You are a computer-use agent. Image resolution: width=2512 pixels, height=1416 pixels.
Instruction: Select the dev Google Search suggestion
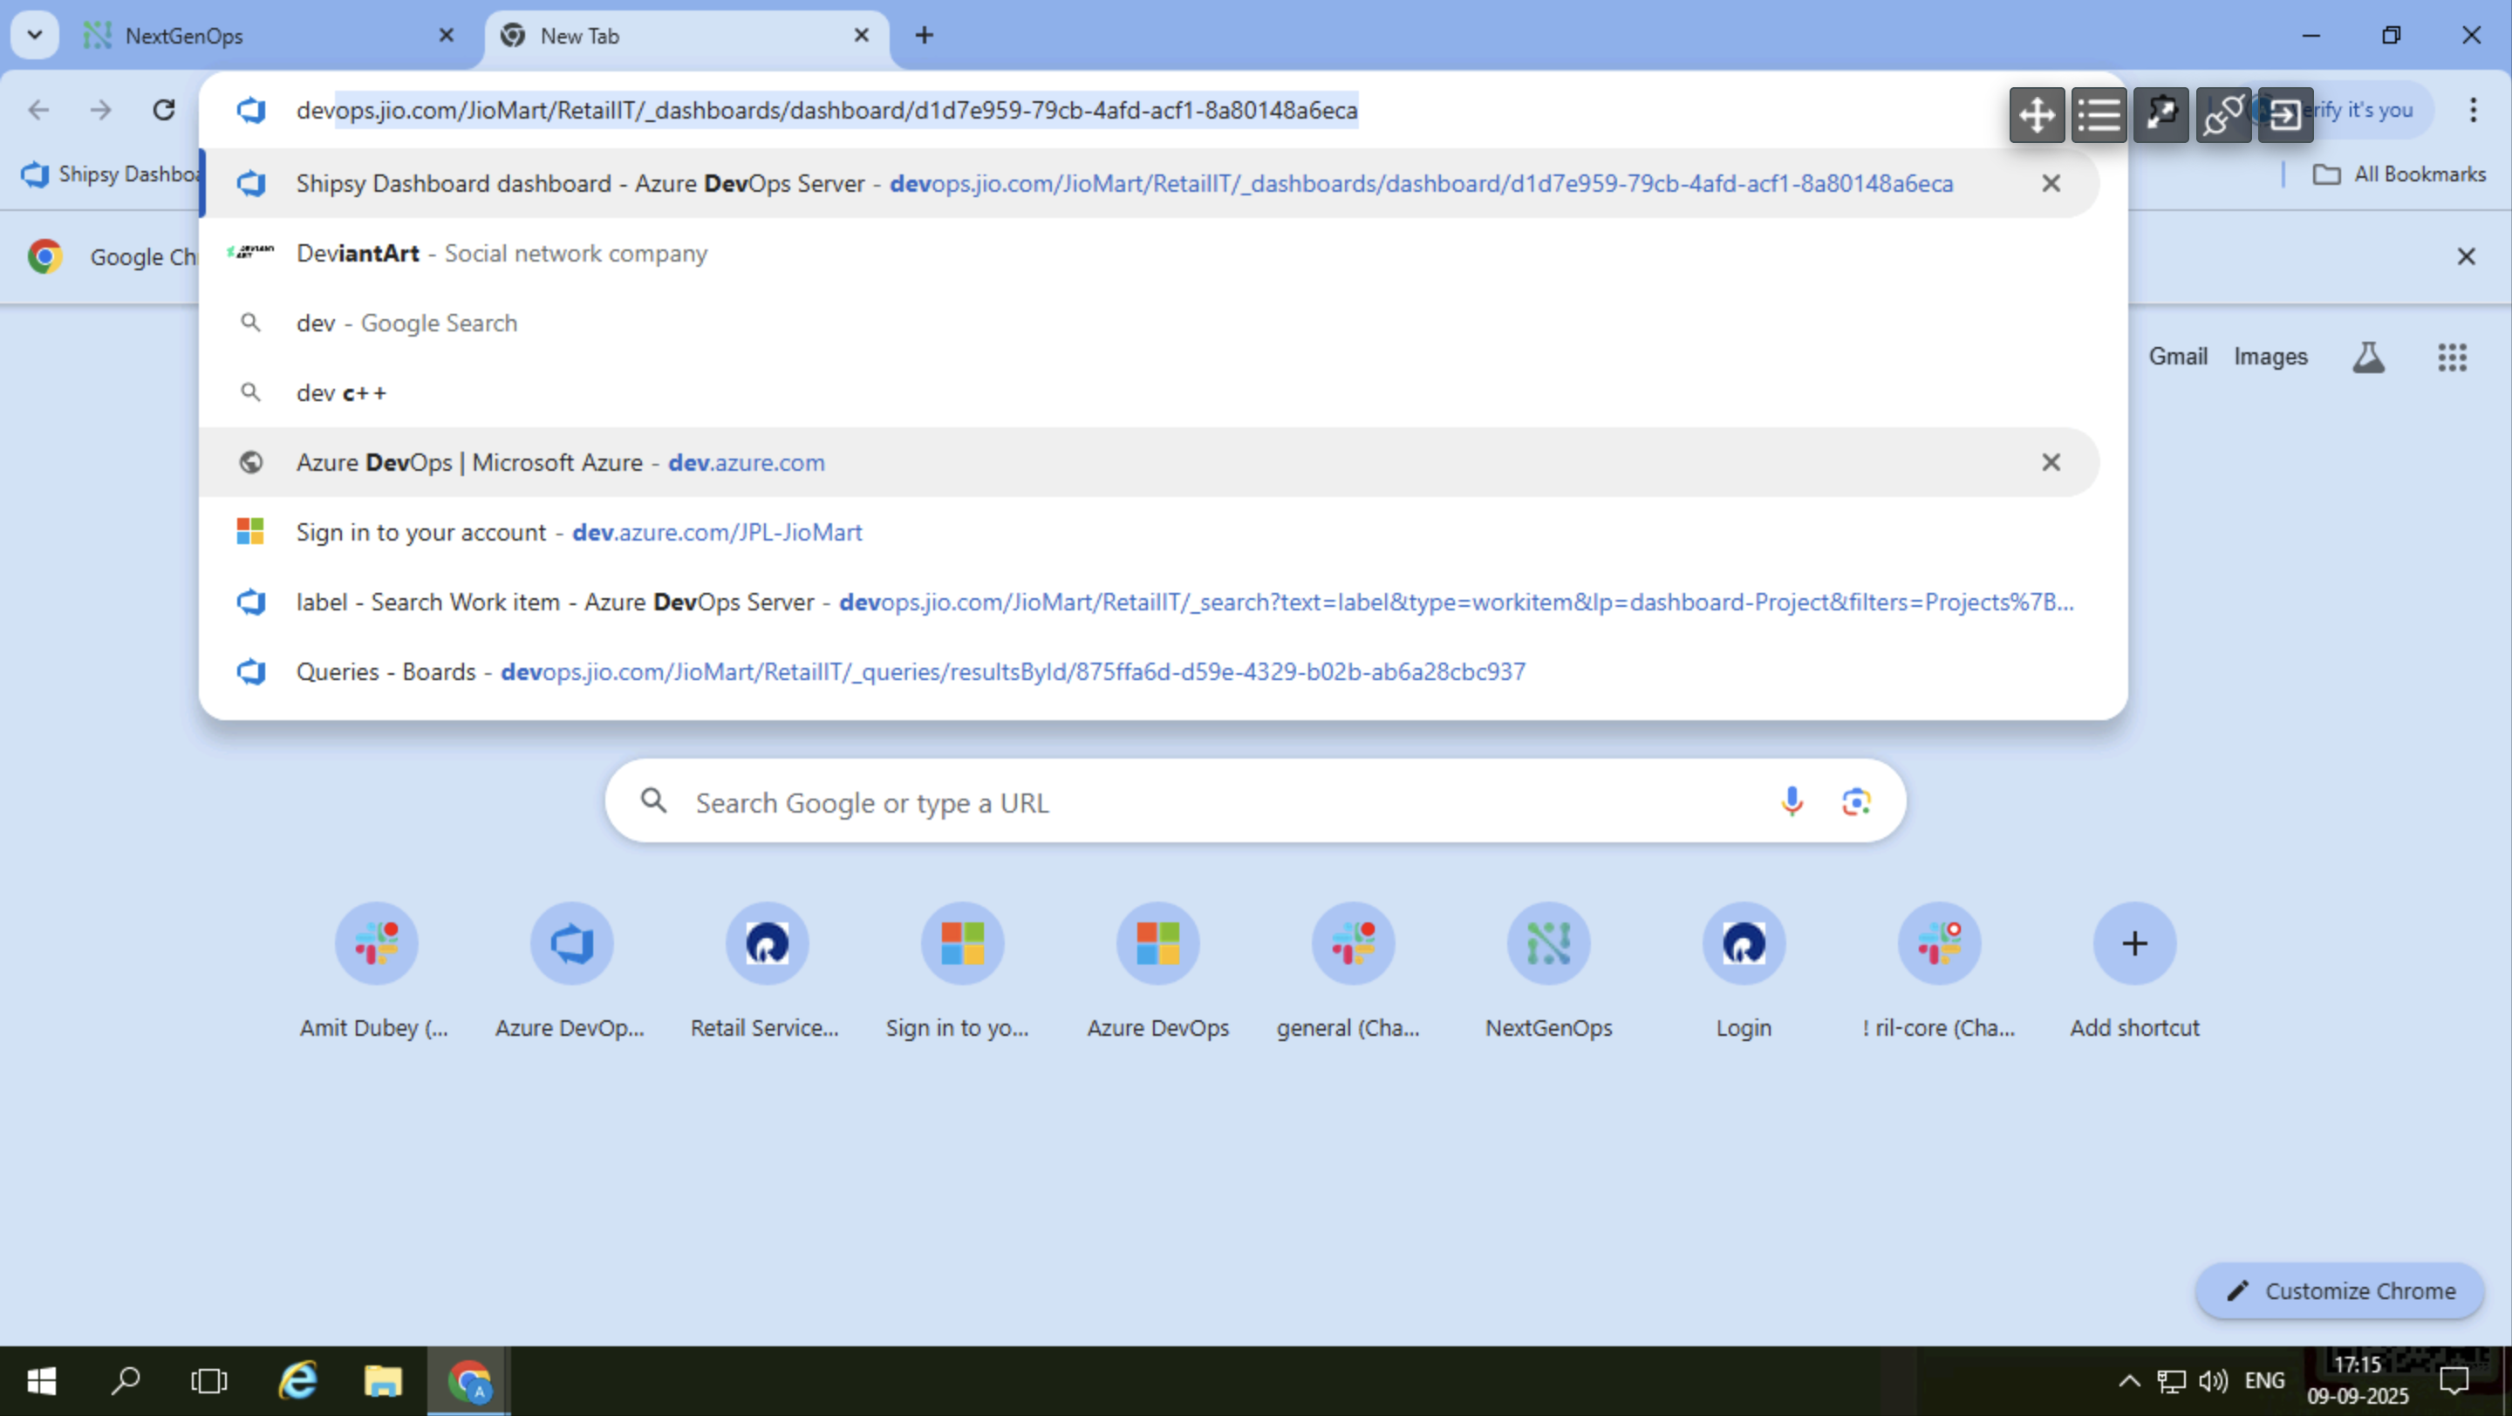click(406, 323)
